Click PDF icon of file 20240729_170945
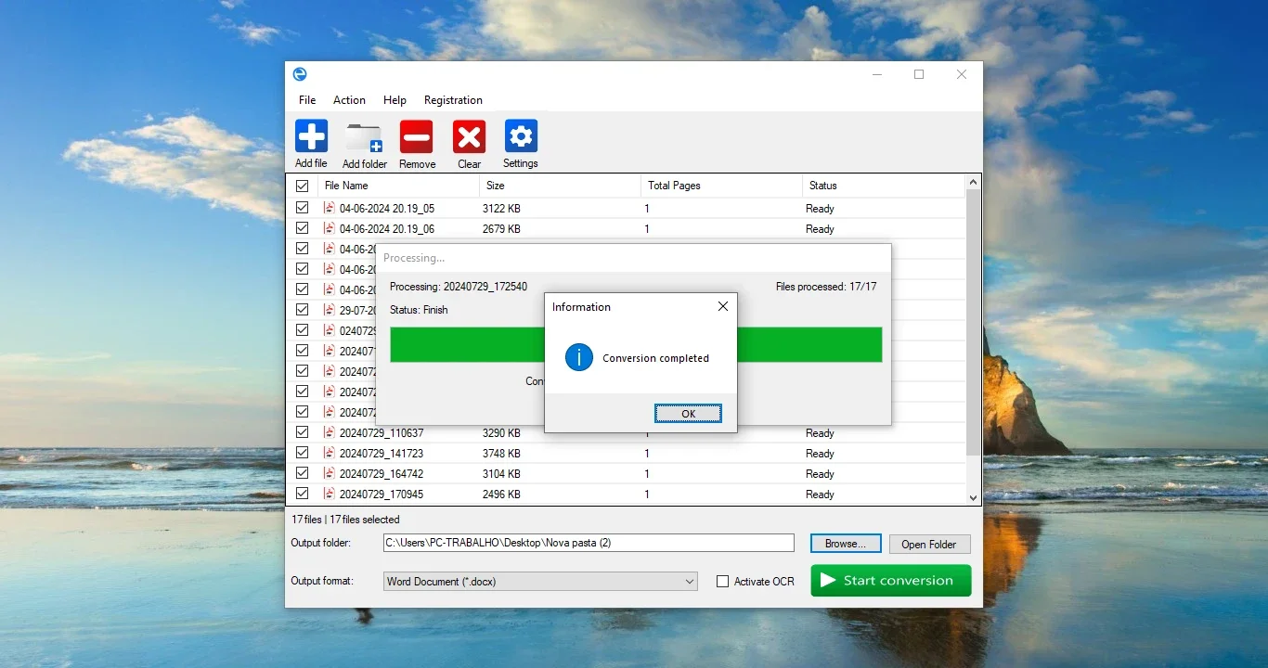 coord(329,494)
